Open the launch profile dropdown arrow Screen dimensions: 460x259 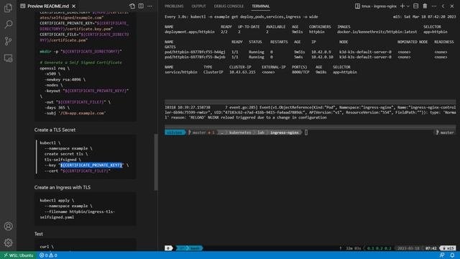click(x=408, y=6)
